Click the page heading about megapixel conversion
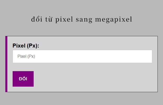This screenshot has height=105, width=163. pyautogui.click(x=81, y=19)
